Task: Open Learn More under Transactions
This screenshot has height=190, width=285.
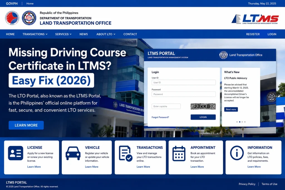Action: tap(143, 167)
